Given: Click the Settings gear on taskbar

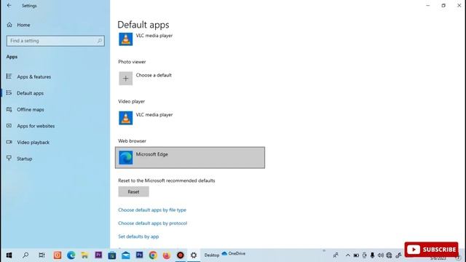Looking at the screenshot, I should click(194, 255).
